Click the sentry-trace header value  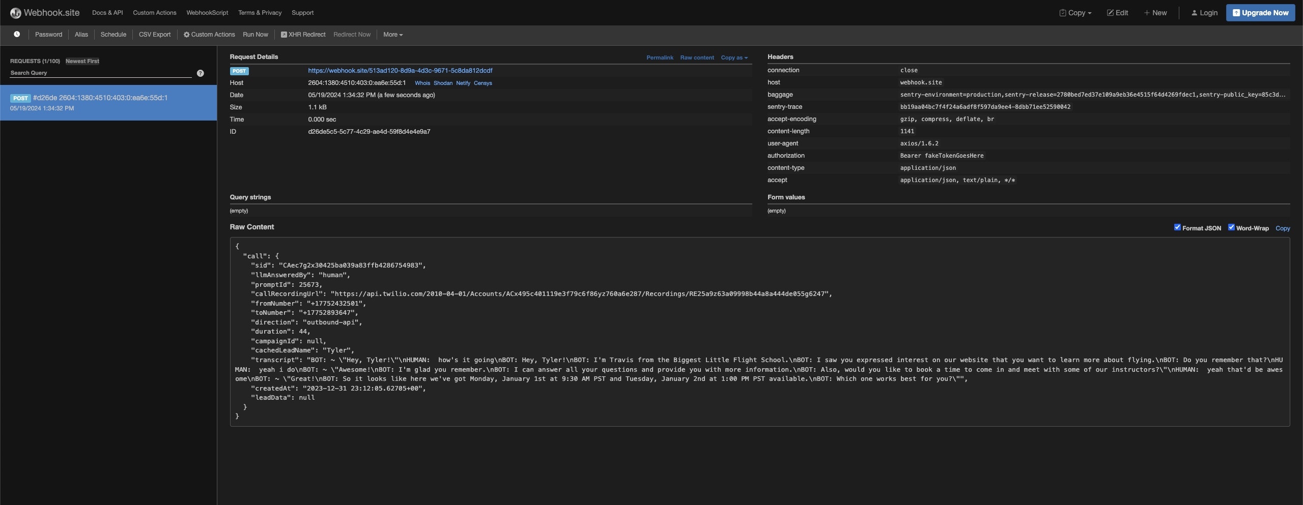(985, 107)
